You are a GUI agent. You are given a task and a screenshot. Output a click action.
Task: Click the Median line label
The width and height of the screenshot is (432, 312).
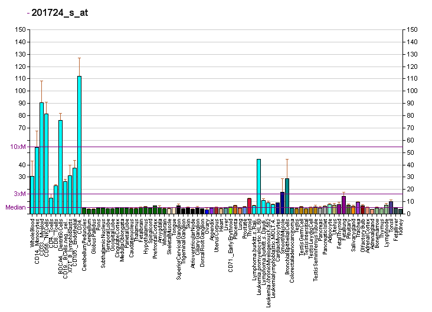pyautogui.click(x=15, y=207)
